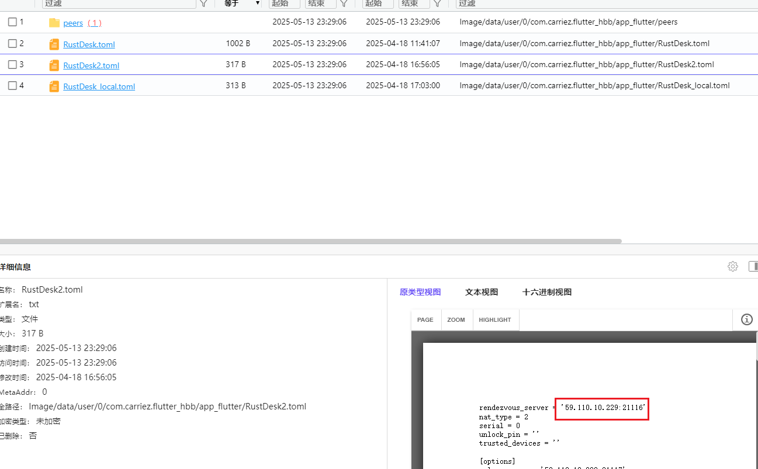Click the 2025-04-18 11:41:07 timestamp cell

coord(403,43)
